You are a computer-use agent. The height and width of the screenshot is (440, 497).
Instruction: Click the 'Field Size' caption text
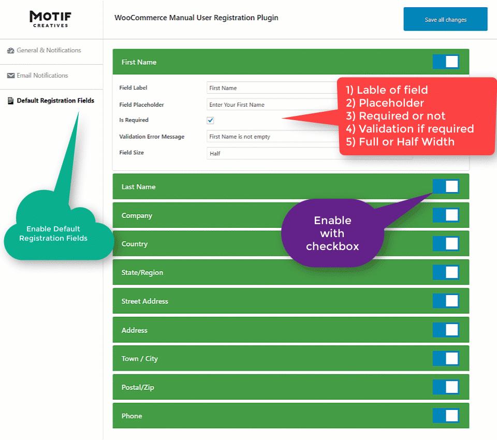pos(131,153)
